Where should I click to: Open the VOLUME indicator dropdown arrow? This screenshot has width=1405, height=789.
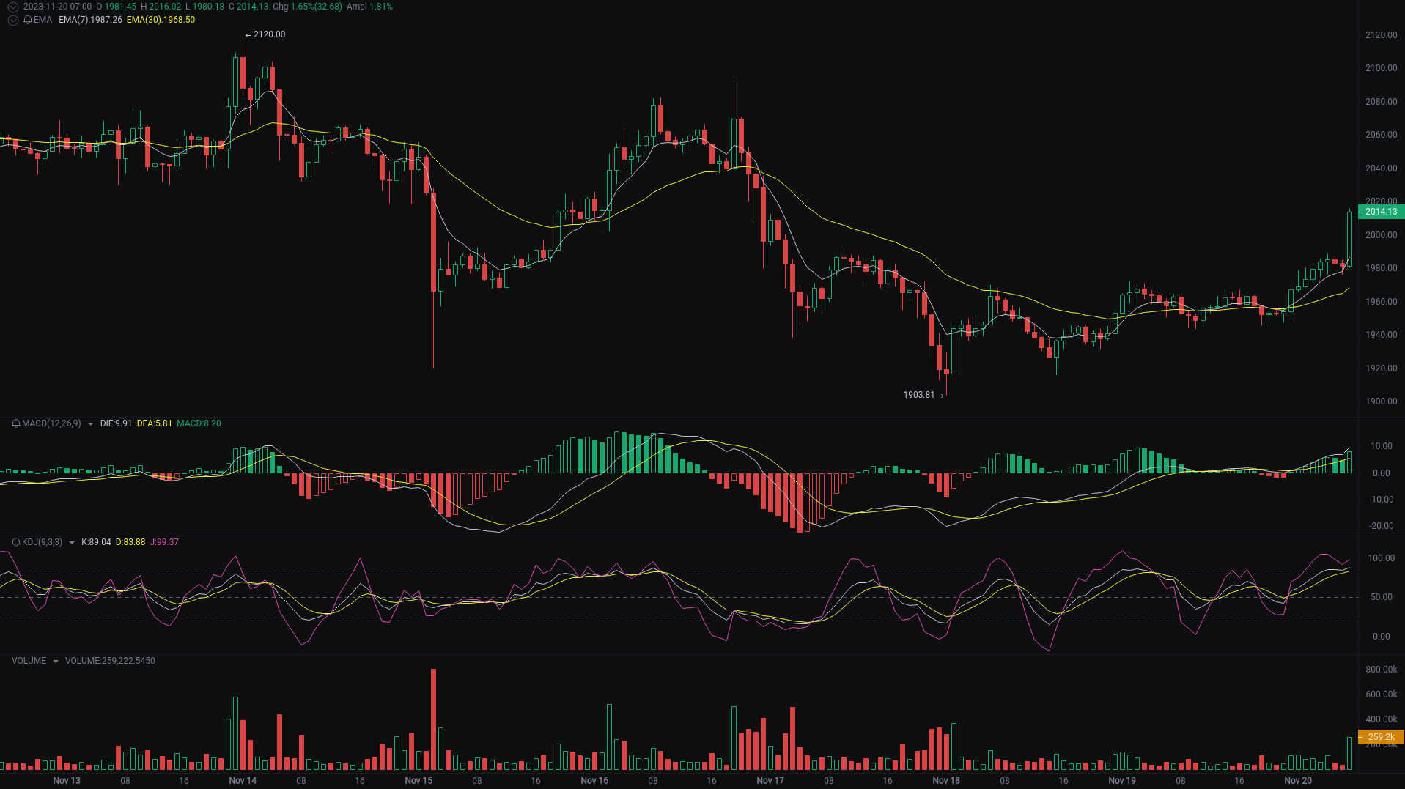pyautogui.click(x=56, y=662)
